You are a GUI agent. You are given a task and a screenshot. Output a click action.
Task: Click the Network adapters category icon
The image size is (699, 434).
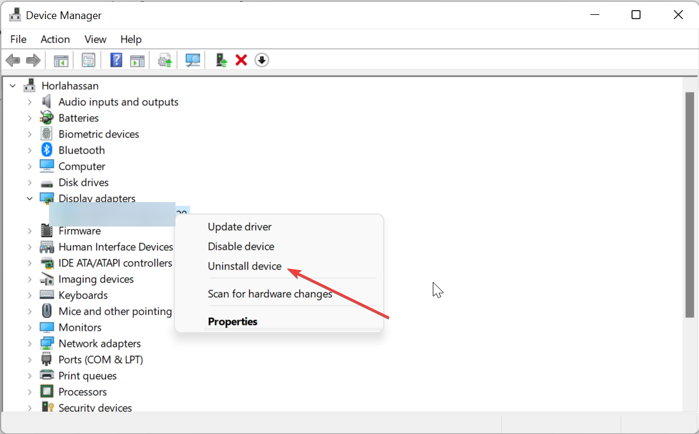(x=47, y=343)
